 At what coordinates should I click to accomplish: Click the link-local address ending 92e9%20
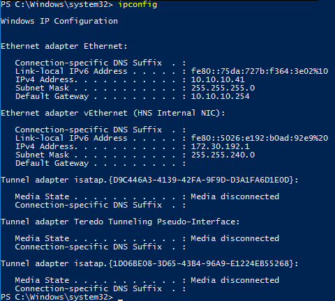(x=260, y=138)
